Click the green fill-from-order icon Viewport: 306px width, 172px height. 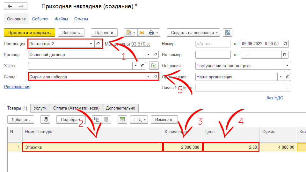[154, 66]
